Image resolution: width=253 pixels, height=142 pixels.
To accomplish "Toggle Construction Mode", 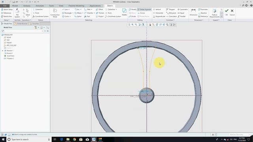I will (x=55, y=13).
